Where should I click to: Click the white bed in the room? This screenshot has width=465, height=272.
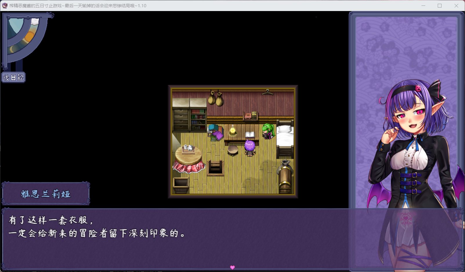(x=285, y=136)
